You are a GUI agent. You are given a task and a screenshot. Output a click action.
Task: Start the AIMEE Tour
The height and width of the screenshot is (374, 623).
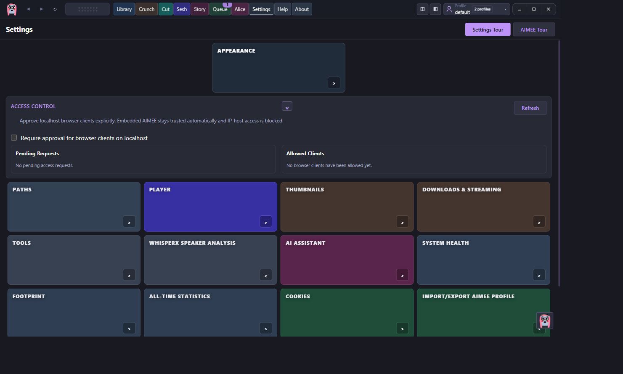(x=534, y=29)
